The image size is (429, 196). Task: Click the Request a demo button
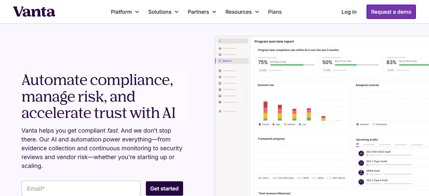click(391, 12)
